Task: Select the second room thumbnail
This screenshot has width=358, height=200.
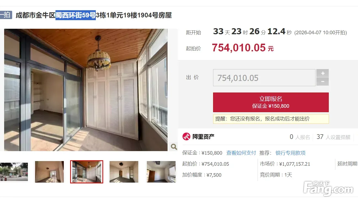Action: tap(49, 172)
